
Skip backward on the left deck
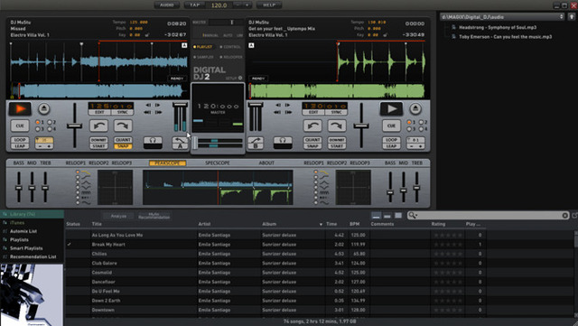tap(147, 112)
